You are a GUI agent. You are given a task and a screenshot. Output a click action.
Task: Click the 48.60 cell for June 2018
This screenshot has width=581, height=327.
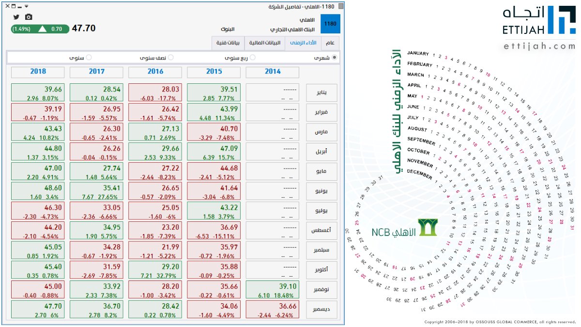click(38, 191)
